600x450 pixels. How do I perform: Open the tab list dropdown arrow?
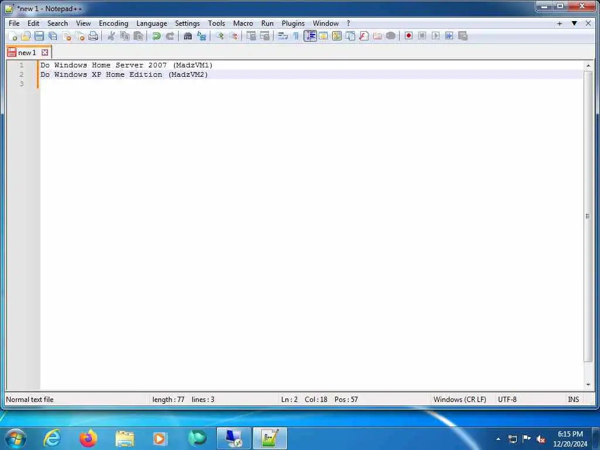(574, 23)
